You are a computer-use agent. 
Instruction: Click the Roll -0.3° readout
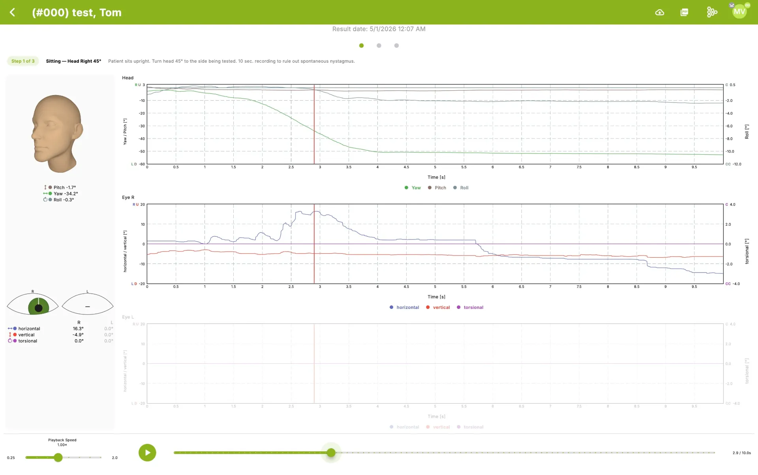click(59, 200)
